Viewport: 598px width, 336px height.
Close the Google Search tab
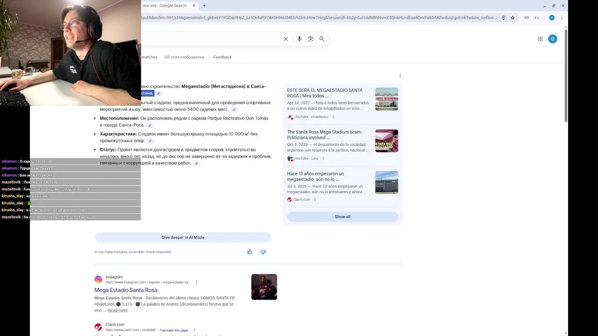194,6
